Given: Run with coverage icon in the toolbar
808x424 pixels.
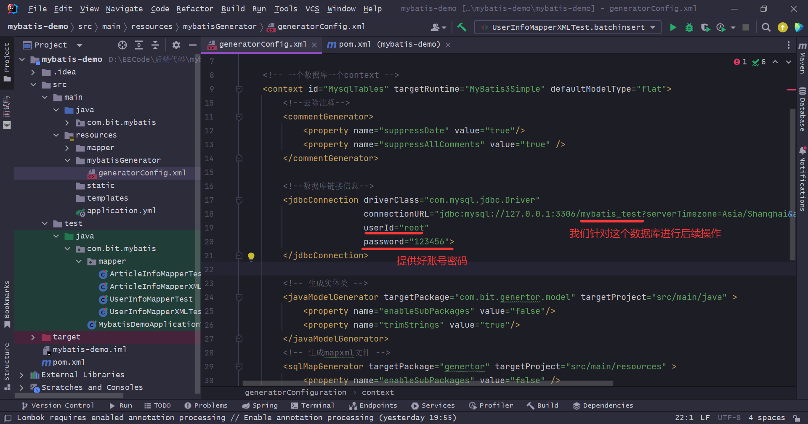Looking at the screenshot, I should 705,27.
